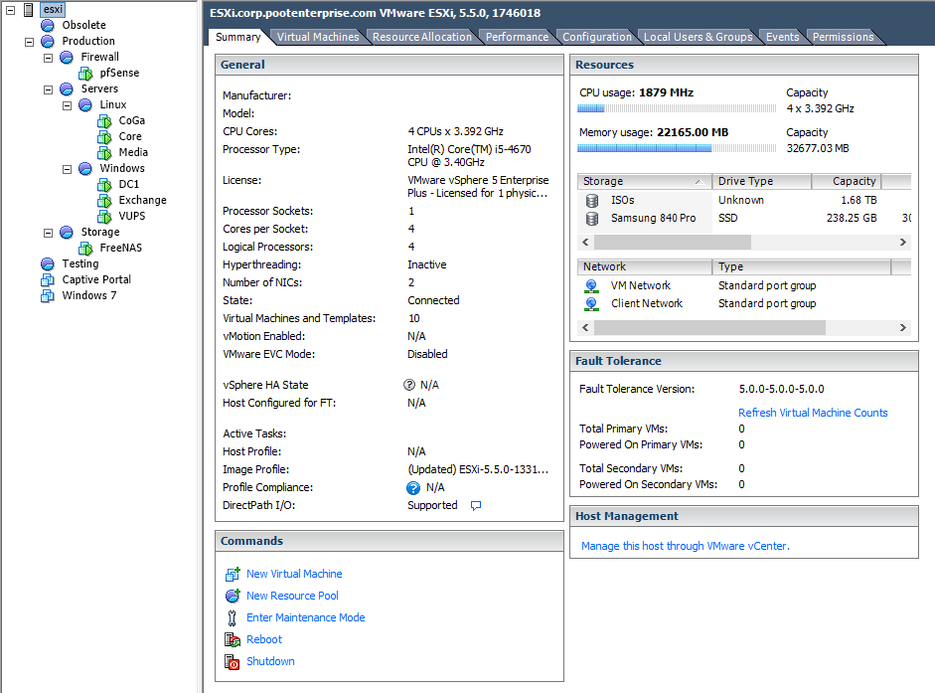Click the Windows resource pool icon
Screen dimensions: 935x693
click(85, 168)
